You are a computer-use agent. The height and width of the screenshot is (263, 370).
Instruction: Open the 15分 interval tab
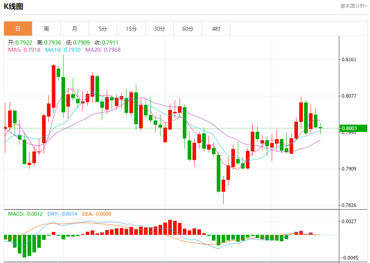point(131,29)
